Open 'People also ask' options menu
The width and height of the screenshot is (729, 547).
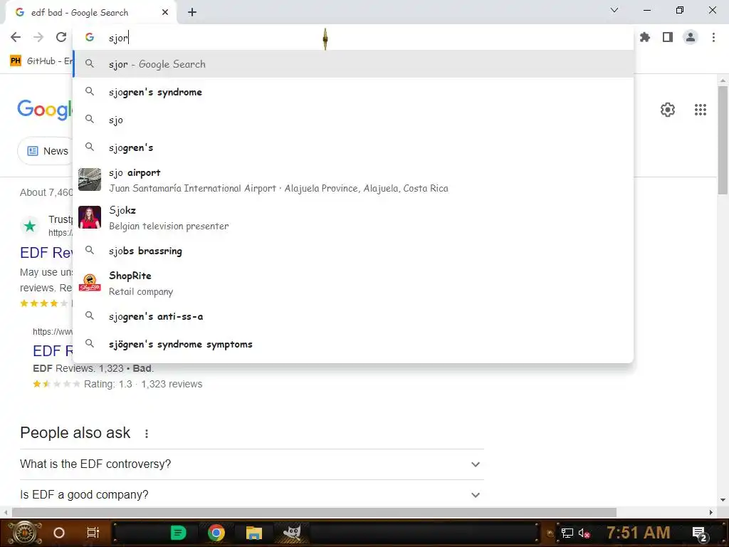click(147, 434)
